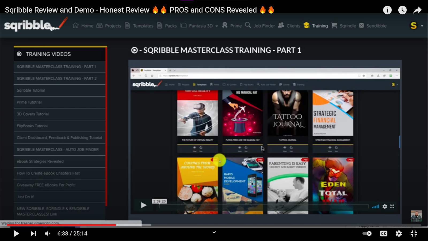Select the Tattoo Journal template cover
The image size is (428, 241).
[x=288, y=113]
